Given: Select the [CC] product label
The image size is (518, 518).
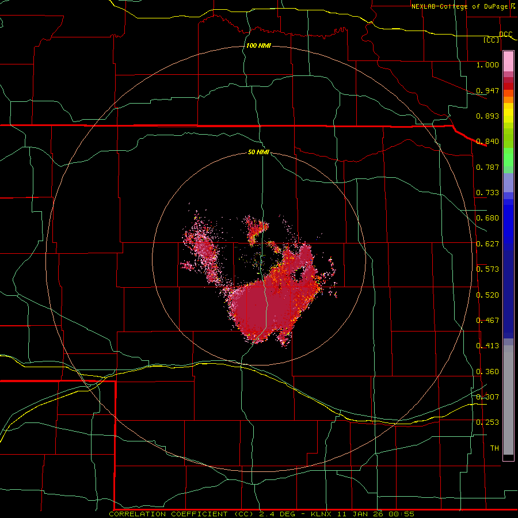Looking at the screenshot, I should click(x=492, y=40).
